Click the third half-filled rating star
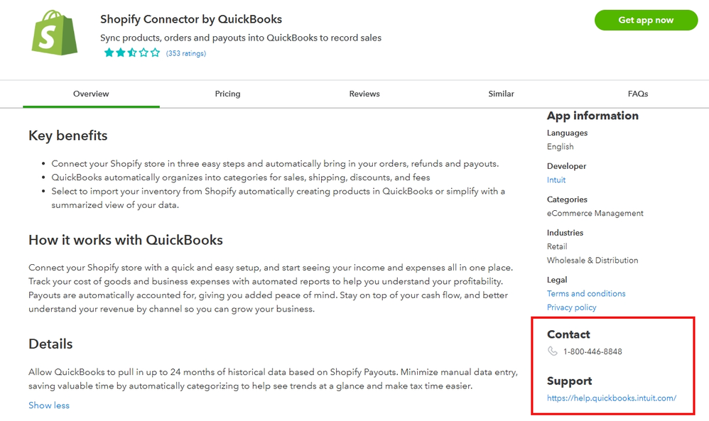709x421 pixels. coord(132,53)
